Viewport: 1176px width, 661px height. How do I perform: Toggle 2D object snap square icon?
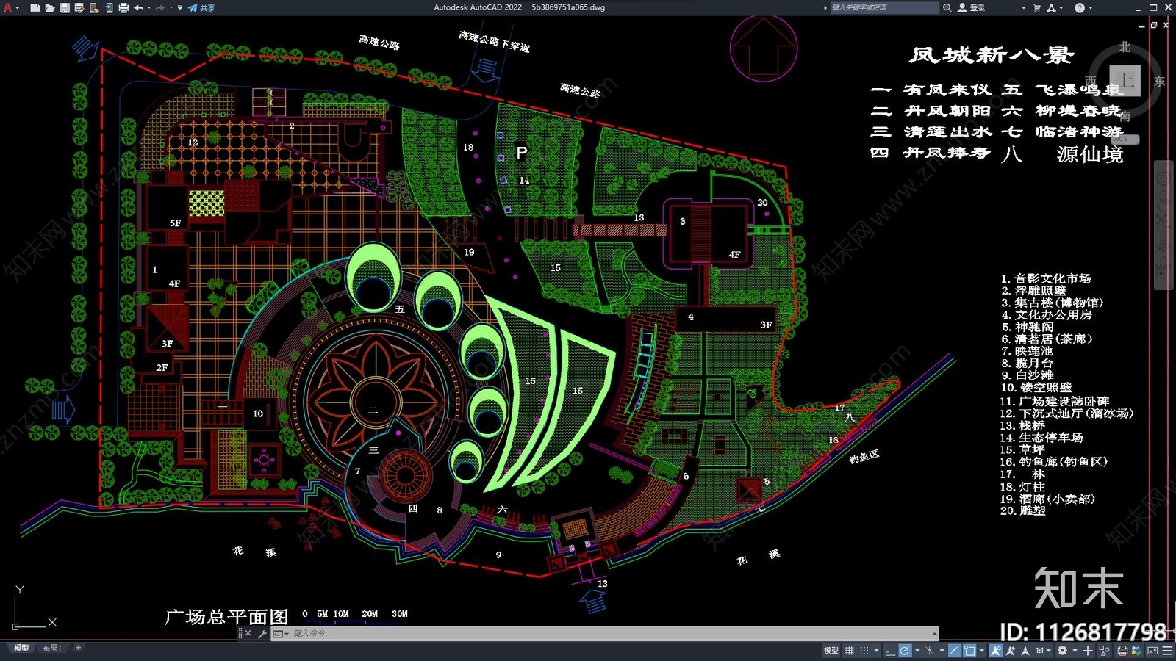click(x=969, y=650)
